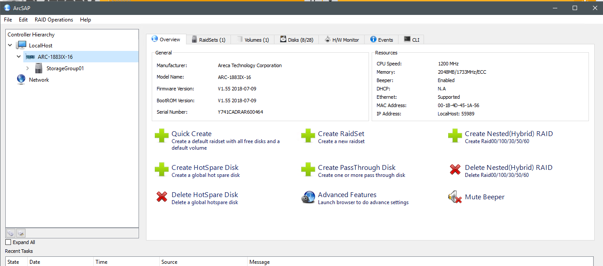Viewport: 603px width, 266px height.
Task: Select the Network tree item
Action: pos(39,79)
